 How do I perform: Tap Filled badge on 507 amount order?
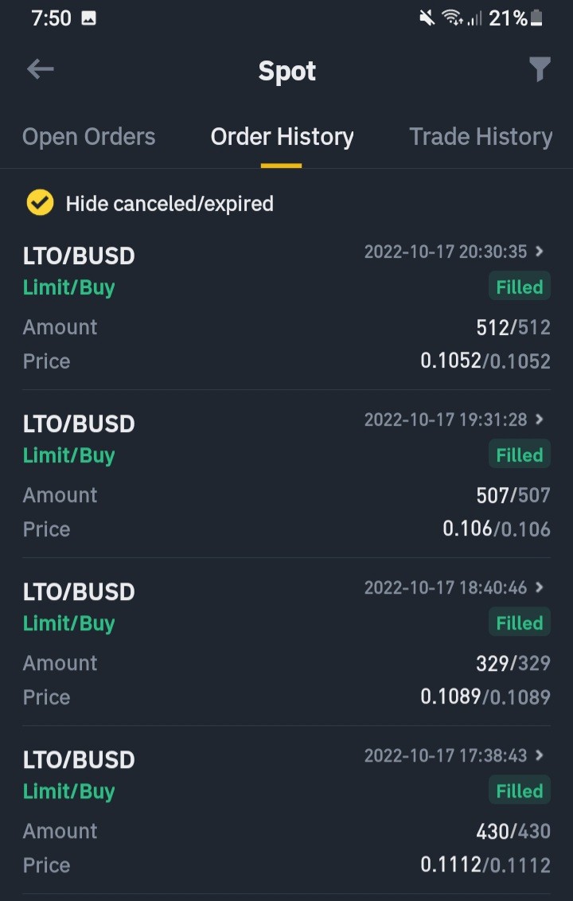pyautogui.click(x=520, y=454)
